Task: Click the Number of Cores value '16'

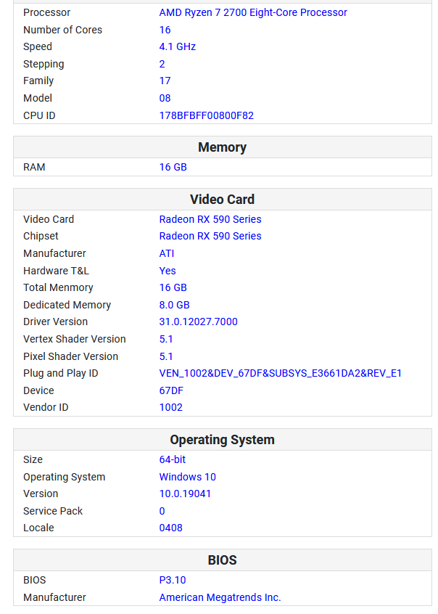Action: [165, 30]
